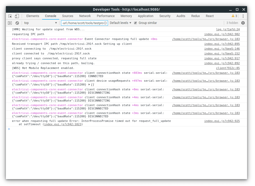Viewport: 255px width, 186px height.
Task: Activate the inspect element picker icon
Action: click(10, 16)
